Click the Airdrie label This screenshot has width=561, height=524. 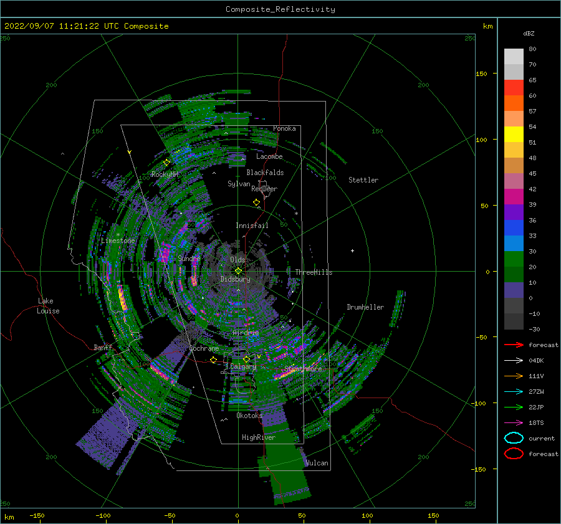click(x=246, y=333)
